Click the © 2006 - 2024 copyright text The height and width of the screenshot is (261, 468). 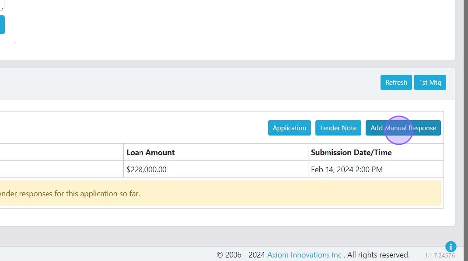[x=241, y=255]
